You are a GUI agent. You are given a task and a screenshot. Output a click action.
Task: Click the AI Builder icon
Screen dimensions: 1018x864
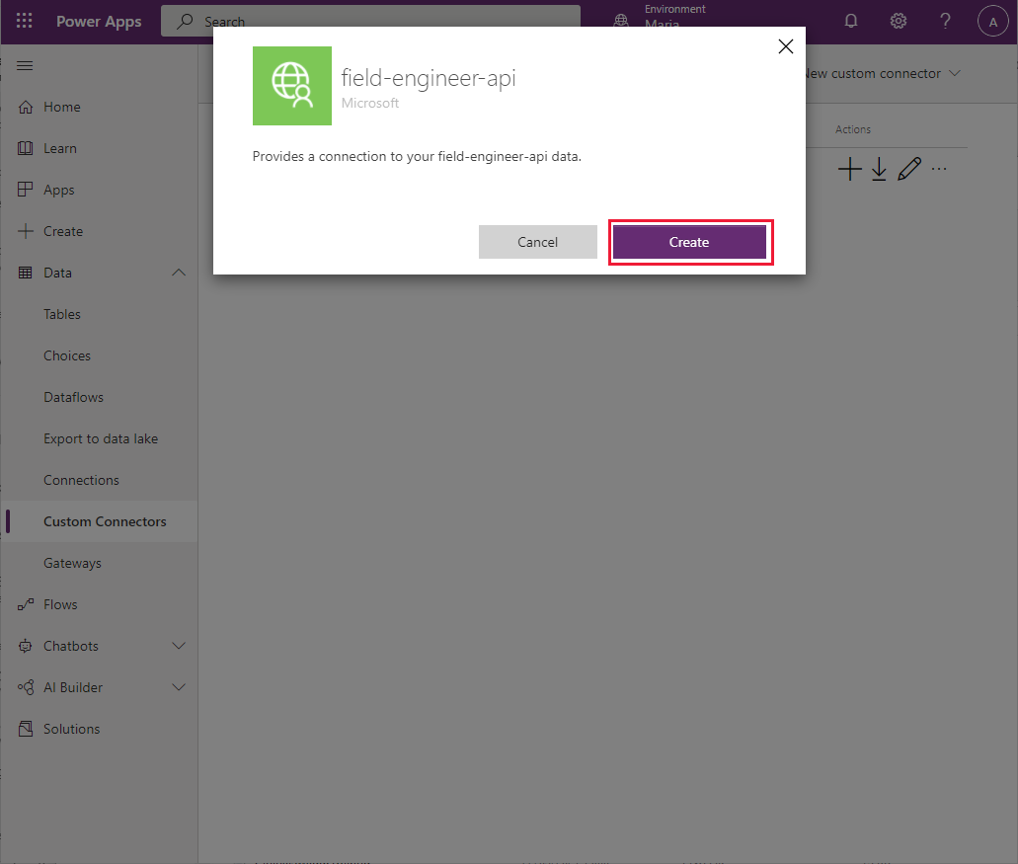pyautogui.click(x=26, y=687)
